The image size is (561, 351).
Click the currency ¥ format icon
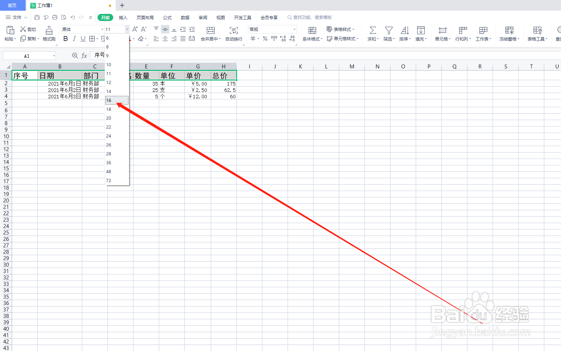[253, 38]
